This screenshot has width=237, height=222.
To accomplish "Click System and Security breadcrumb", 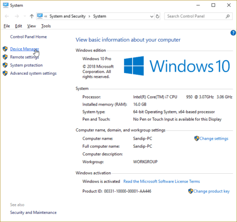I will point(67,16).
